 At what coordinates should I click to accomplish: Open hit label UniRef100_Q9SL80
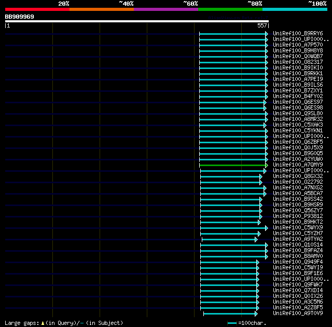(298, 114)
